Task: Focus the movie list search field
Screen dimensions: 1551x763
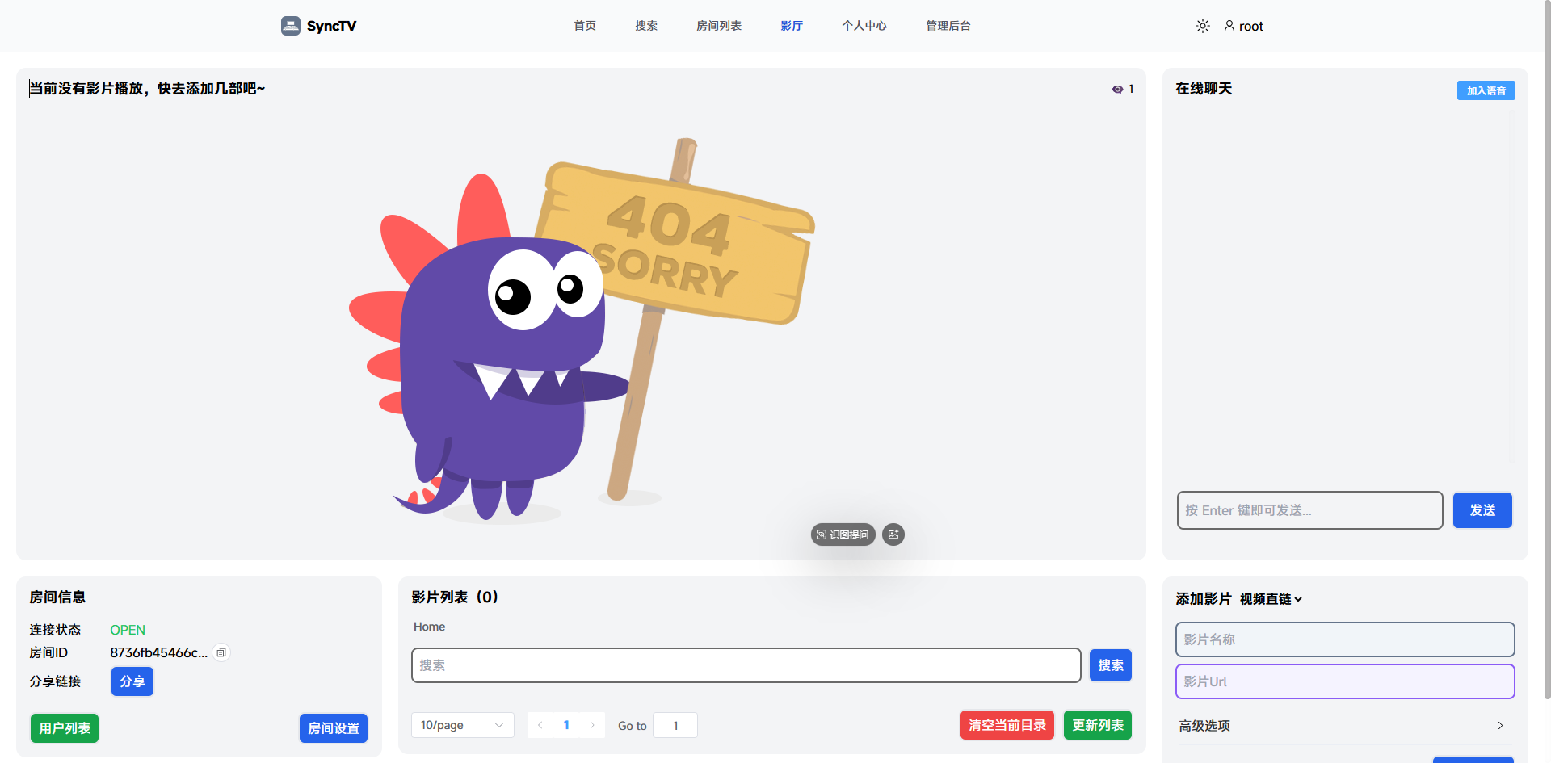Action: tap(746, 665)
